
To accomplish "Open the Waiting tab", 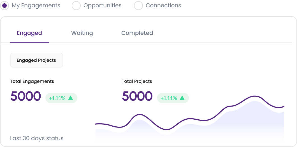I will point(82,33).
